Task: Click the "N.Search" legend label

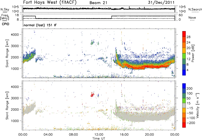Action: click(x=195, y=9)
